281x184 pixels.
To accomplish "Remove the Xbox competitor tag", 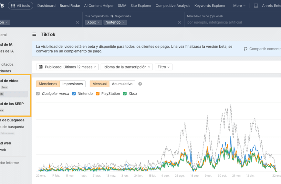I will click(x=99, y=22).
